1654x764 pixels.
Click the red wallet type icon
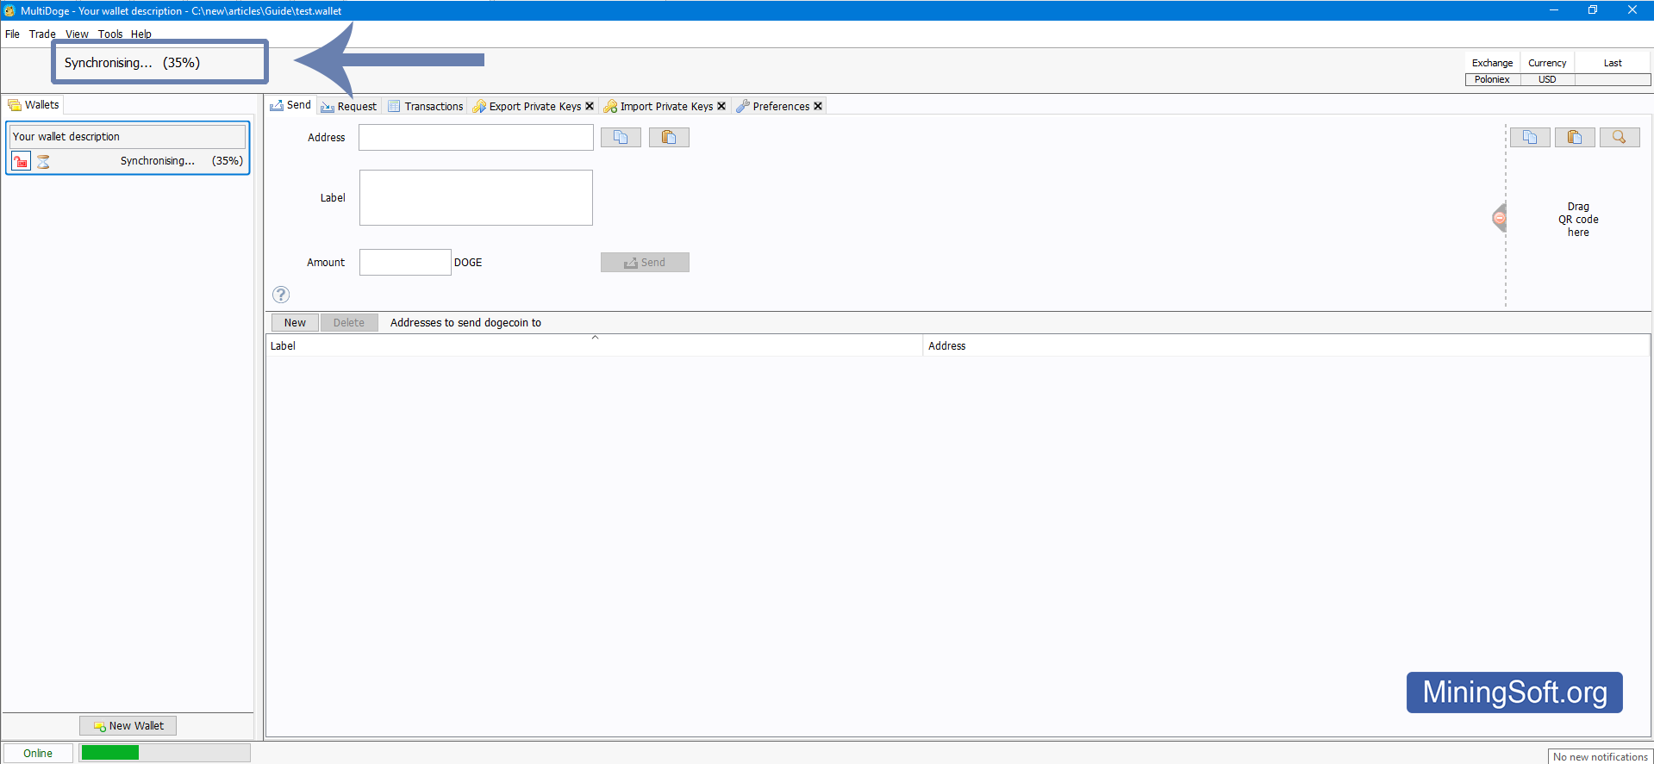[x=22, y=161]
